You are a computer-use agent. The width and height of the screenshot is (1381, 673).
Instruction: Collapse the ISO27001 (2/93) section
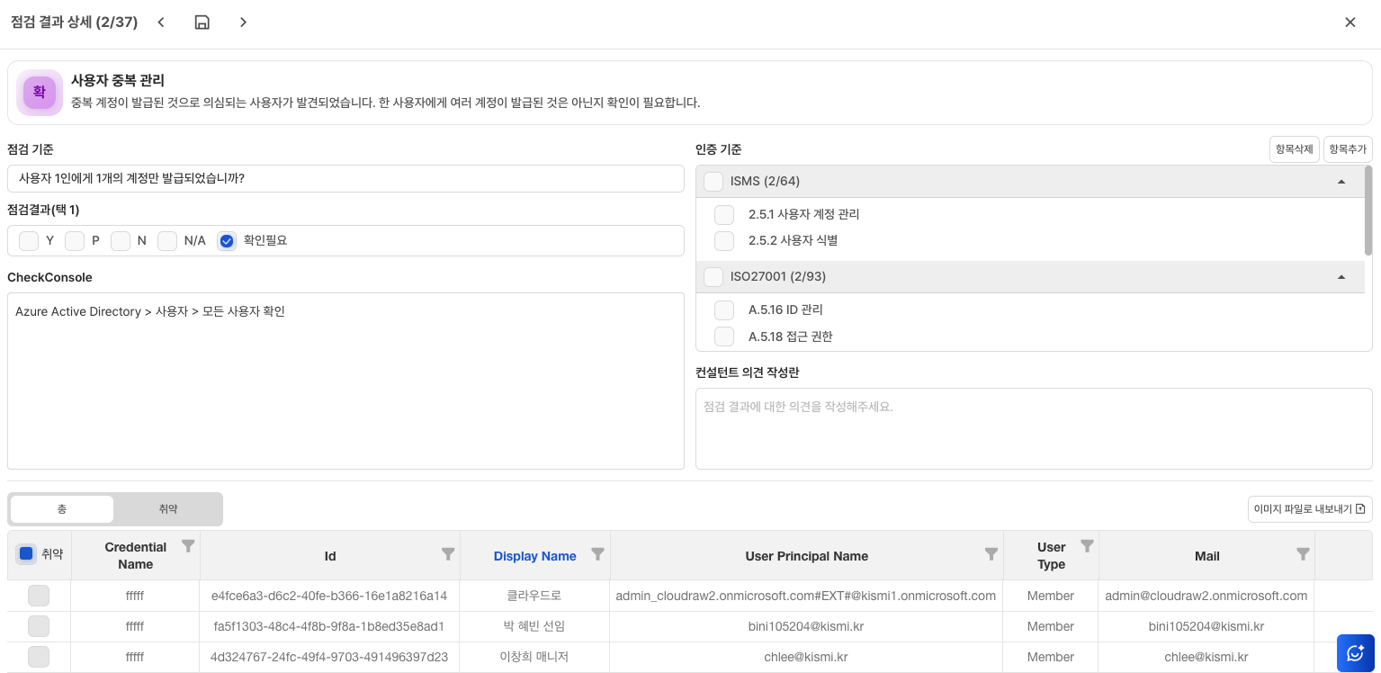[x=1341, y=277]
